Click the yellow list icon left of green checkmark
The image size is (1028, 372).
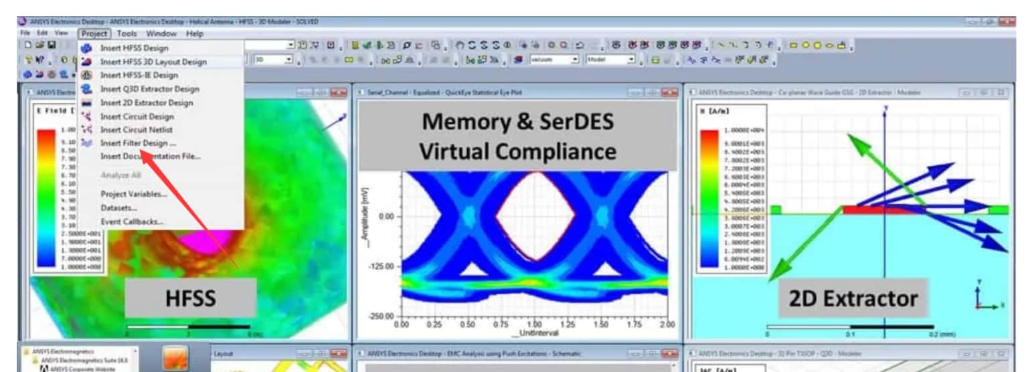tap(355, 45)
